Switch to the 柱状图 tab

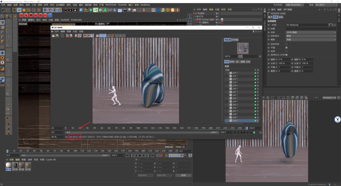point(235,40)
